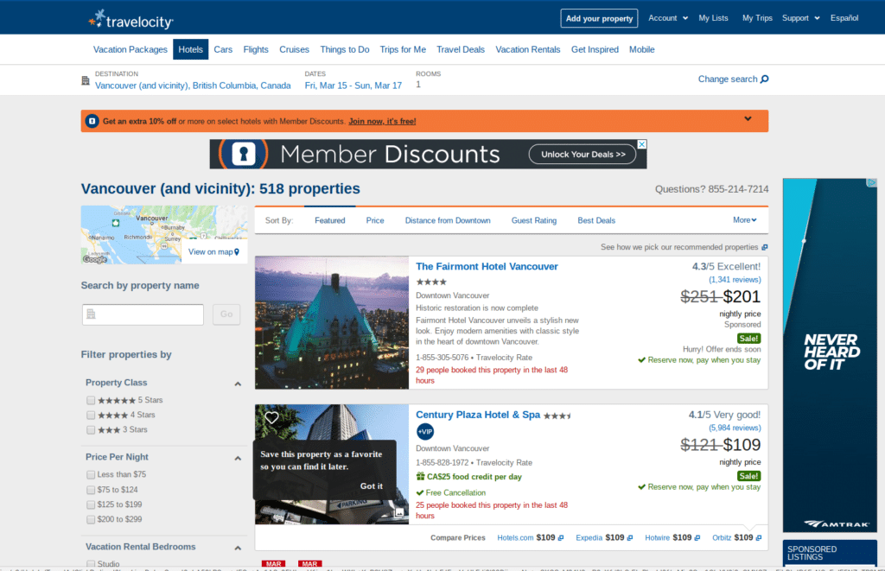Sort results by Price
This screenshot has width=885, height=571.
(375, 220)
